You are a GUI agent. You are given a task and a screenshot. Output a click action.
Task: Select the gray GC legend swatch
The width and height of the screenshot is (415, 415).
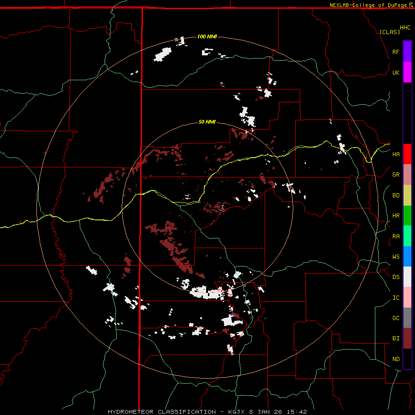coord(407,318)
